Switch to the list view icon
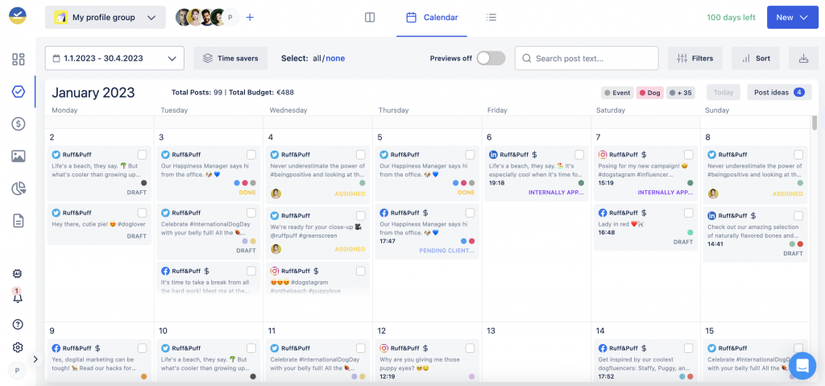This screenshot has width=825, height=386. click(x=491, y=17)
